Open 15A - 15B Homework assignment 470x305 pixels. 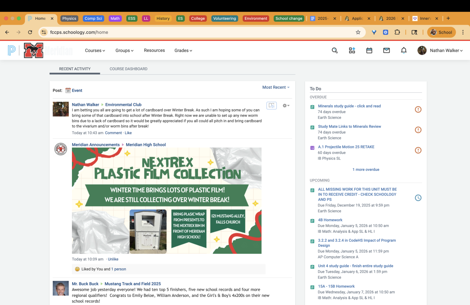[336, 286]
